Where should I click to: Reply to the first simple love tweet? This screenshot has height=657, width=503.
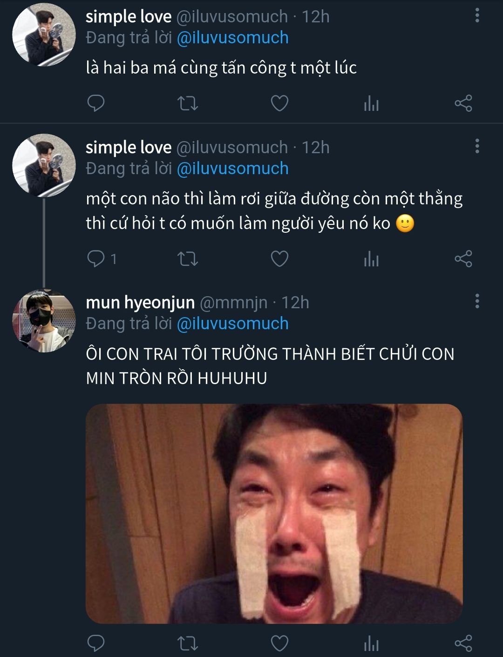[96, 103]
